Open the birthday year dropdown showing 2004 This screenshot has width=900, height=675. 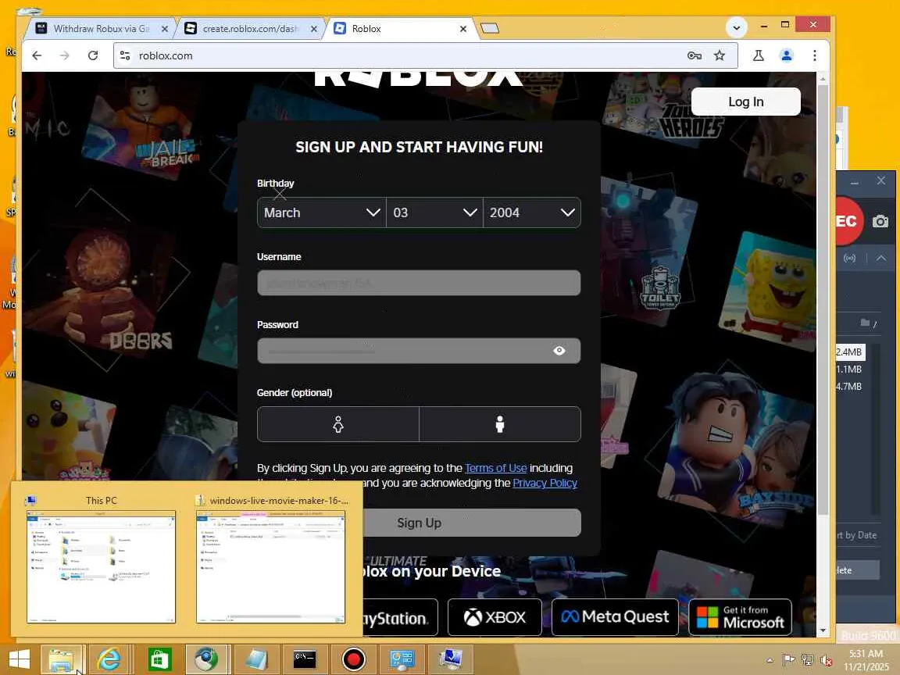pos(532,213)
